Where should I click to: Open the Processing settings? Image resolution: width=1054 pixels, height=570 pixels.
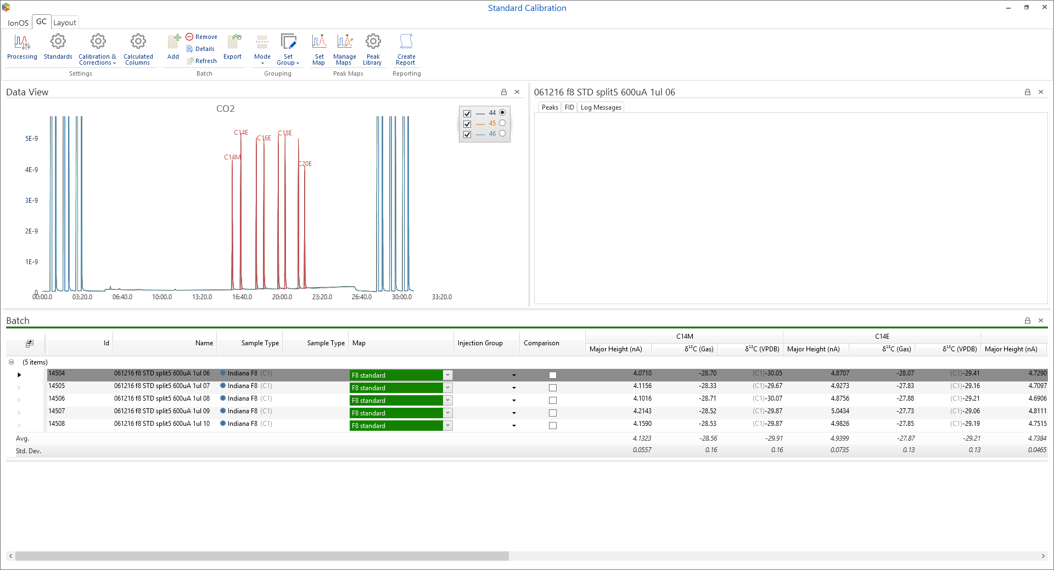click(x=22, y=47)
